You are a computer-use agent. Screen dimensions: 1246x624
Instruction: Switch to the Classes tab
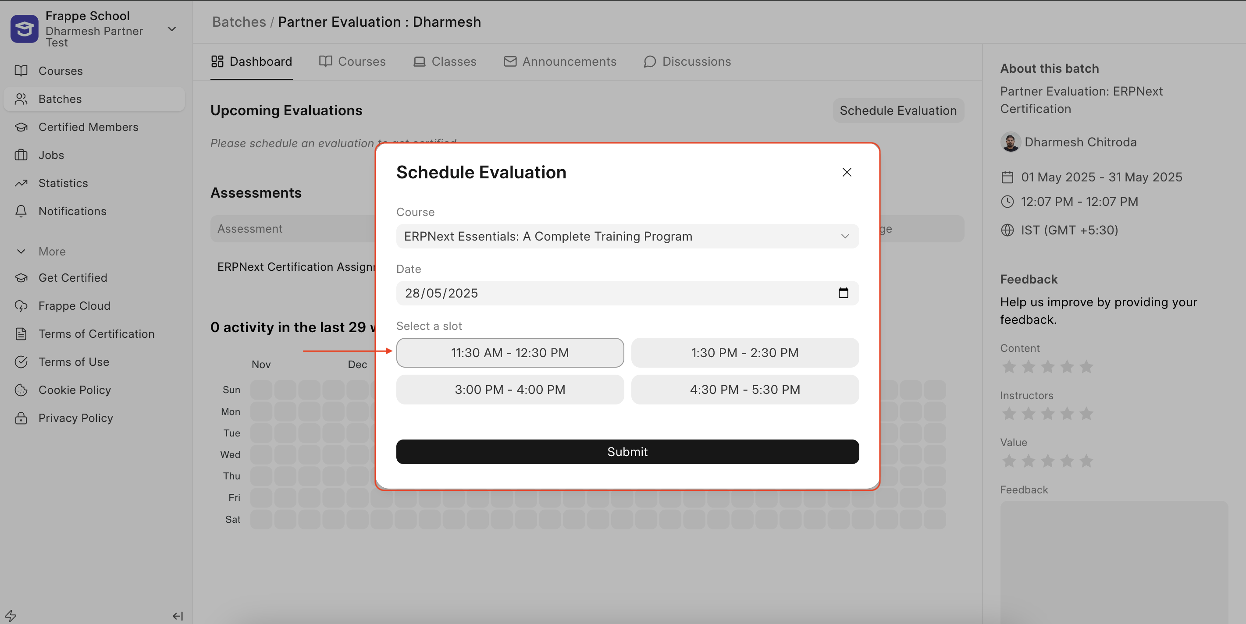point(445,61)
